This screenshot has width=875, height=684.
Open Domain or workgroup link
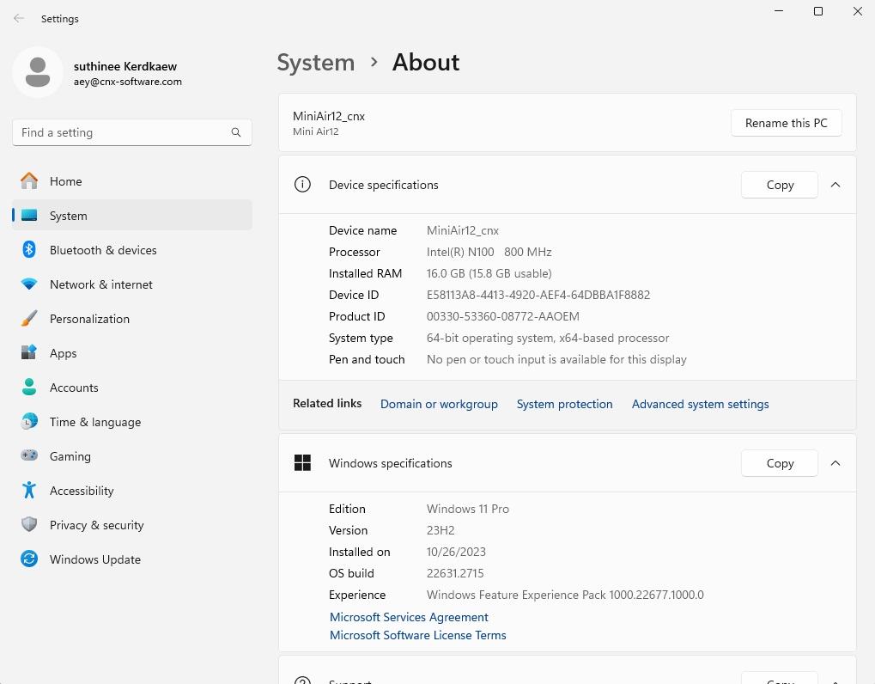coord(439,404)
